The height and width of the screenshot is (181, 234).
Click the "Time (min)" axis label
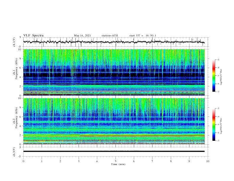(118, 164)
